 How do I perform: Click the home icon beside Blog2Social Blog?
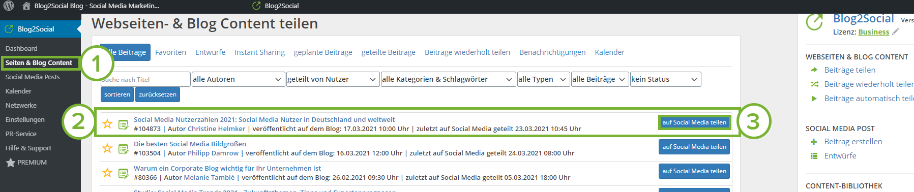26,6
